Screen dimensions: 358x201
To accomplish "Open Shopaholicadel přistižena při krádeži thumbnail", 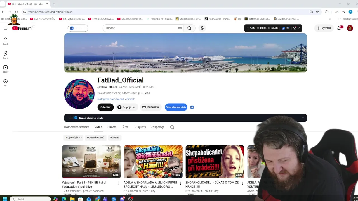I will [x=215, y=162].
